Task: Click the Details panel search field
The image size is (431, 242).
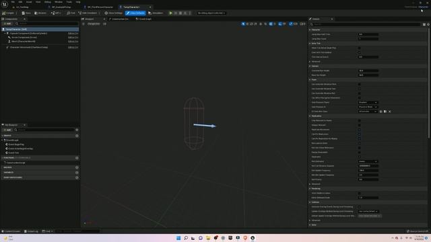Action: 366,24
